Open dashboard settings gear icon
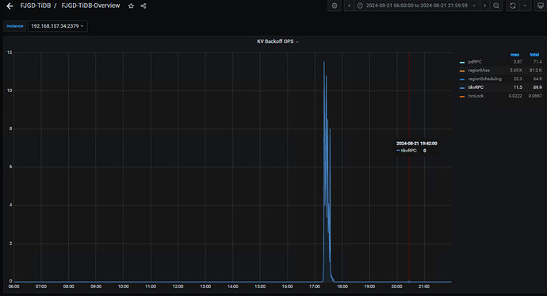The image size is (547, 296). (x=335, y=6)
